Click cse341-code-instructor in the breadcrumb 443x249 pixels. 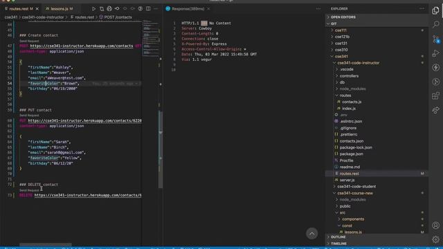click(43, 17)
